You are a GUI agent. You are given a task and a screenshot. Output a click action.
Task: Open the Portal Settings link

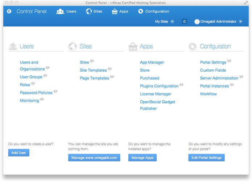(x=213, y=62)
